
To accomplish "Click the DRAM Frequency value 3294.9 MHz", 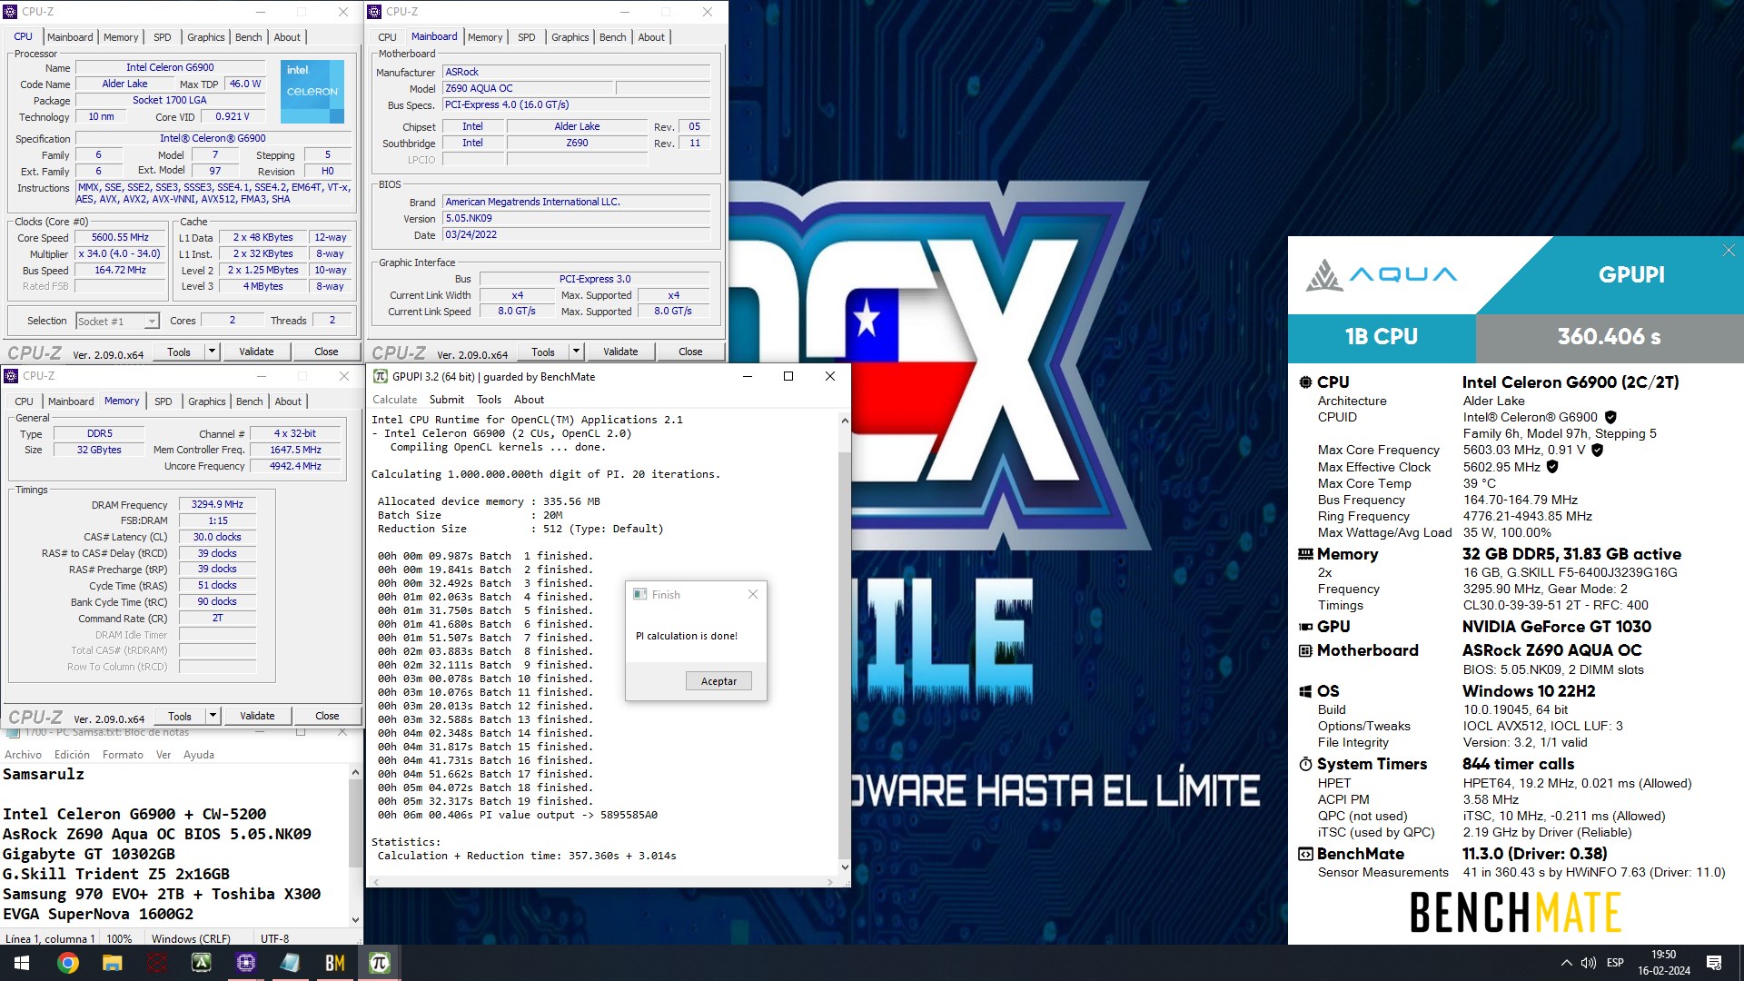I will [x=217, y=505].
